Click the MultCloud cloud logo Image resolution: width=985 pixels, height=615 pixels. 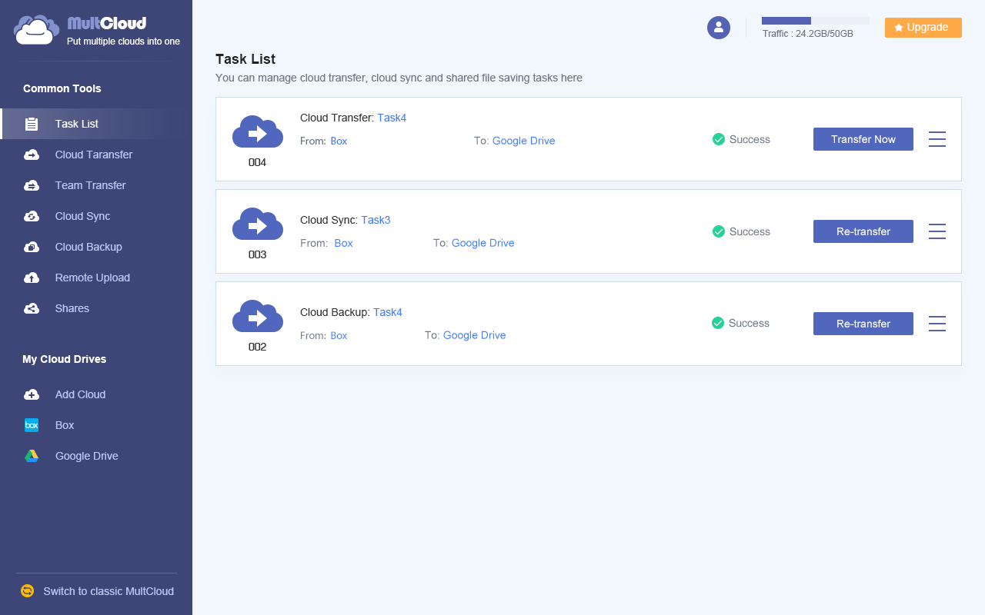click(36, 29)
